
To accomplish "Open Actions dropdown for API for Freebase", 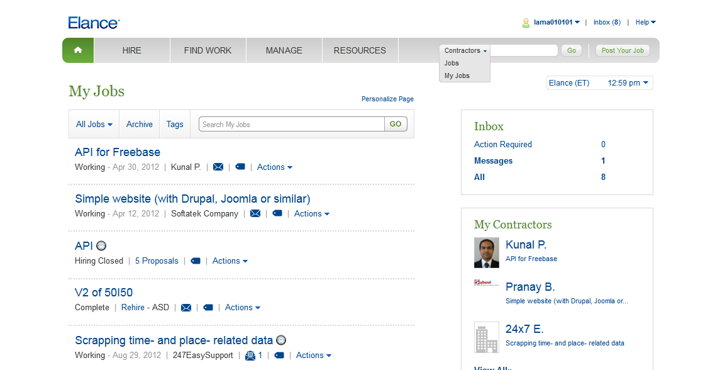I will (x=275, y=167).
